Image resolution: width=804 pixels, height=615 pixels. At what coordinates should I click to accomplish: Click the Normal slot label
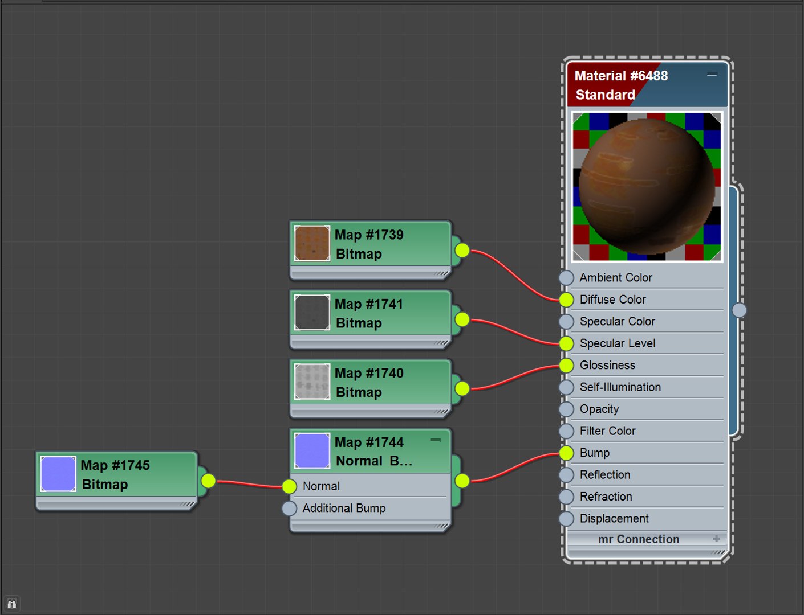(321, 486)
